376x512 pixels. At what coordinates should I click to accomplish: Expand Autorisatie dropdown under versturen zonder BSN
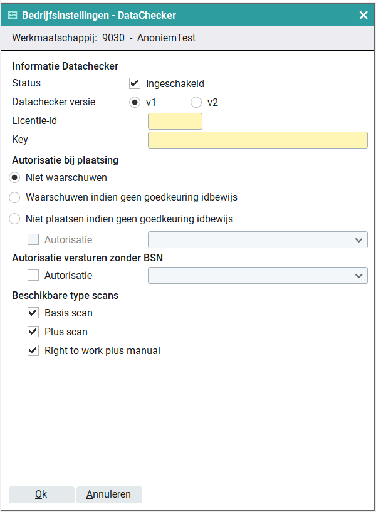(258, 276)
